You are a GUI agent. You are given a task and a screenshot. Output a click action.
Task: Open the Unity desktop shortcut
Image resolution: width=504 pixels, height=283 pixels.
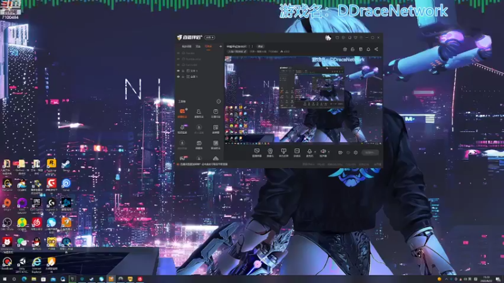pyautogui.click(x=22, y=265)
